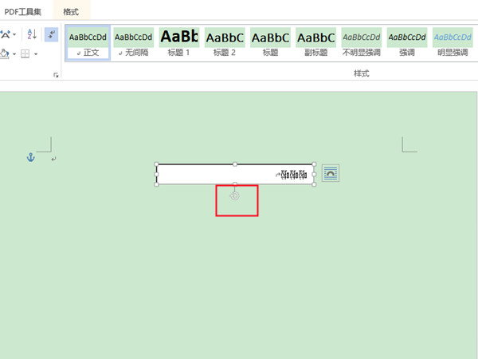
Task: Toggle show paragraph marks button
Action: click(51, 34)
